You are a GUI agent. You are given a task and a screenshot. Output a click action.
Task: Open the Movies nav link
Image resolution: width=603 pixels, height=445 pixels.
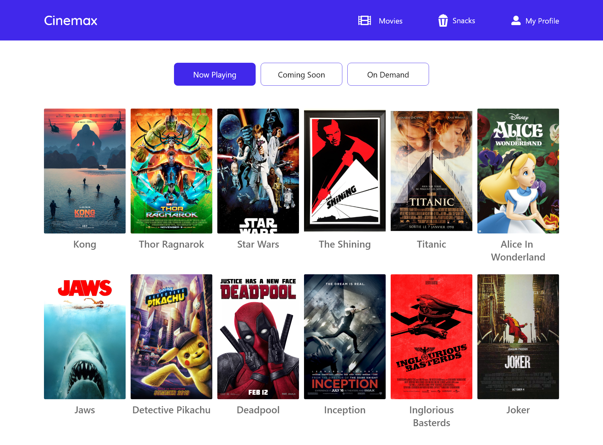(390, 21)
